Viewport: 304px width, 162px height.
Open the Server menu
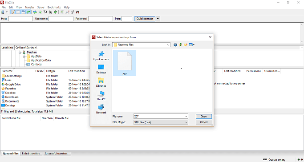coord(41,7)
